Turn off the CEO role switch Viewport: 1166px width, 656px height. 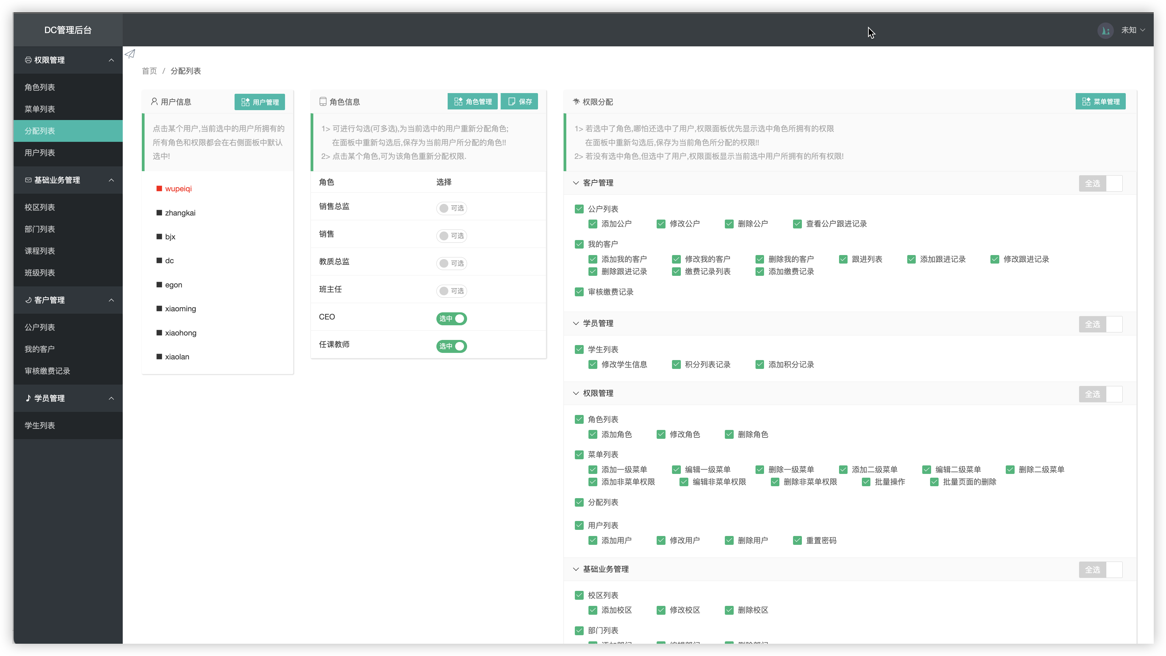point(451,319)
